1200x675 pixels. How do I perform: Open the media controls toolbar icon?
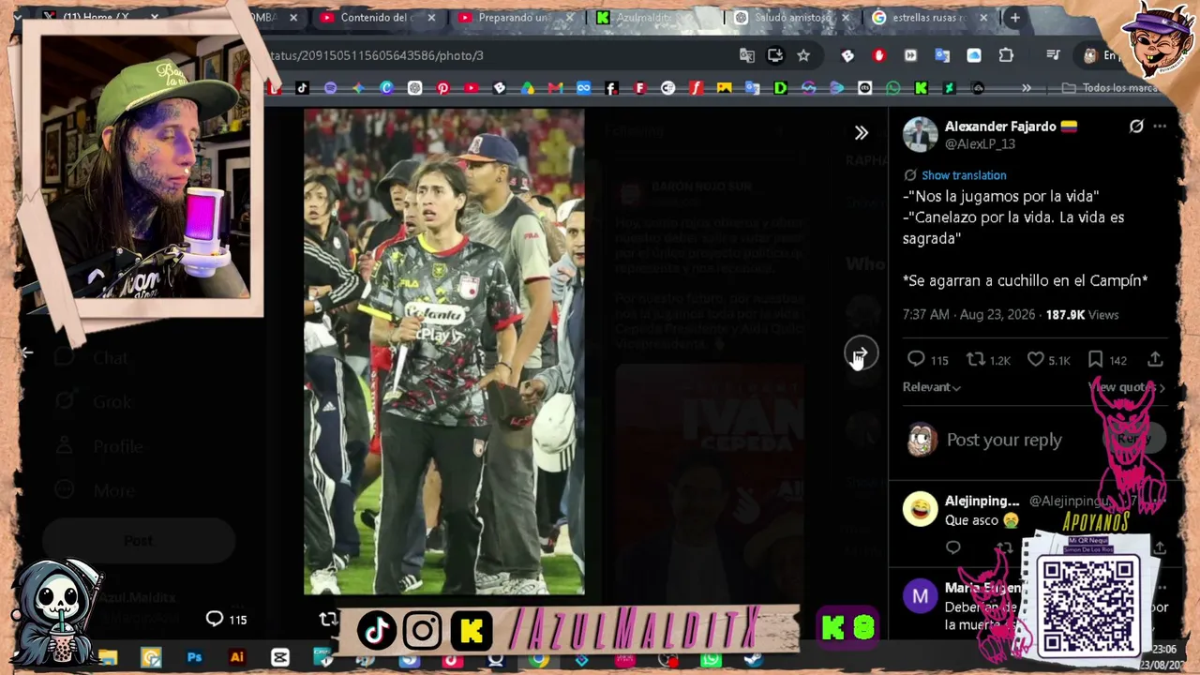pyautogui.click(x=1053, y=55)
